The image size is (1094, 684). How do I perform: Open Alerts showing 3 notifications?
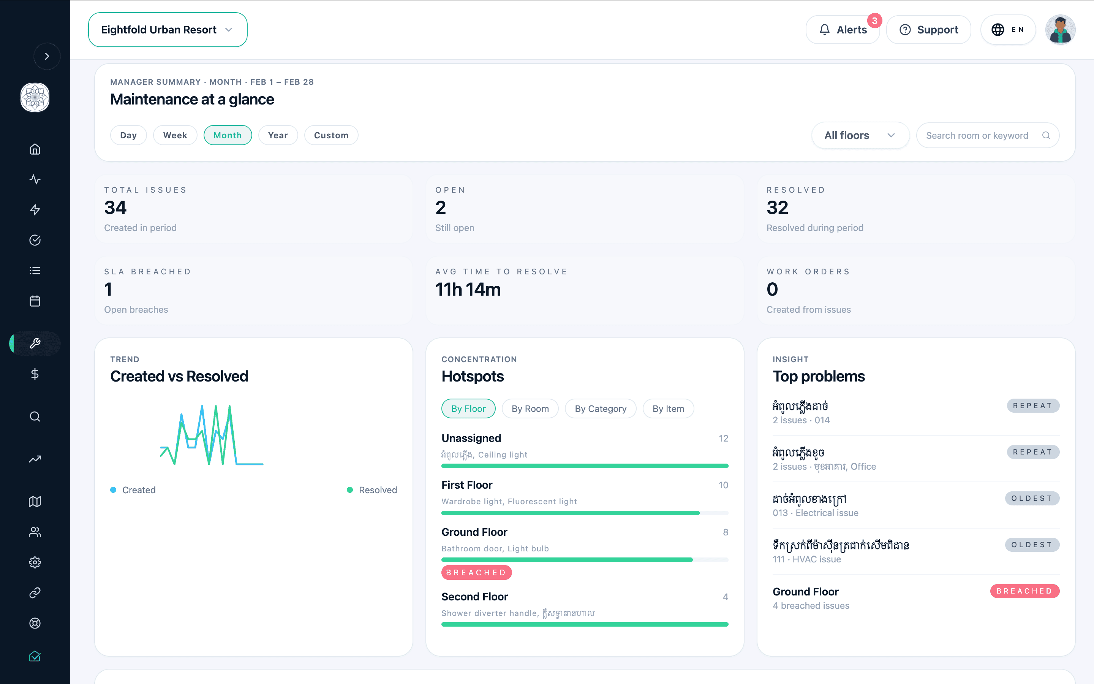(843, 29)
